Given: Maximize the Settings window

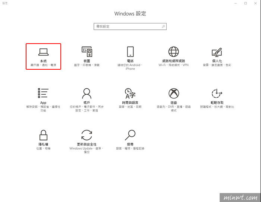Looking at the screenshot, I should (x=245, y=3).
